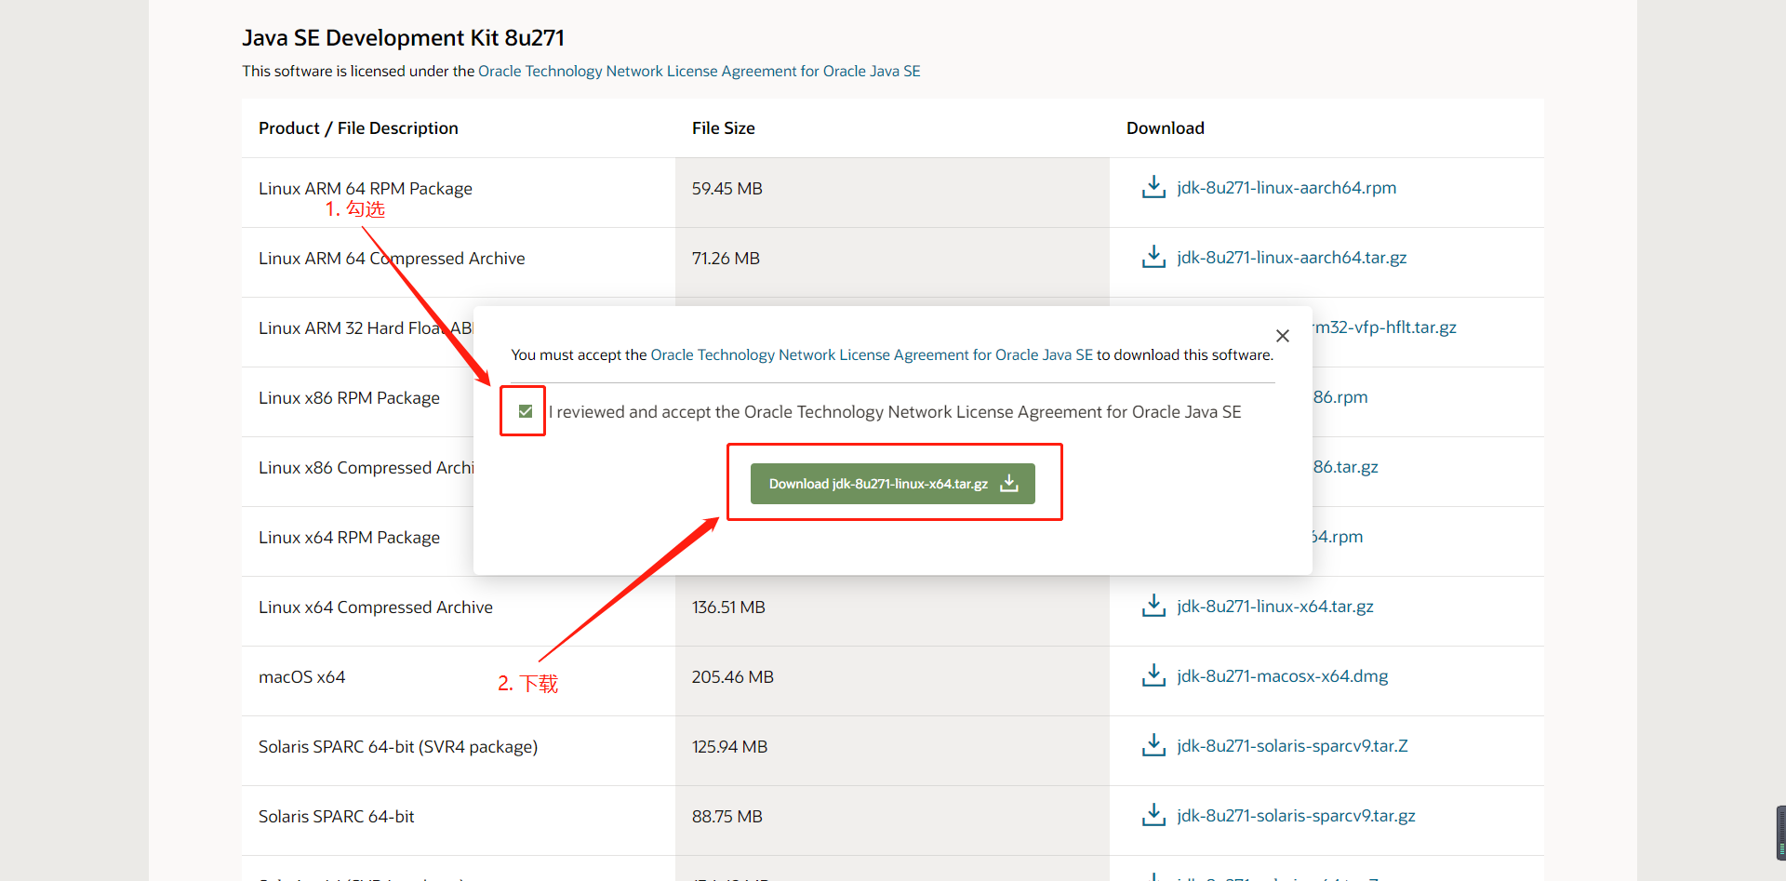Click download icon beside jdk-8u271-linux-x64.tar.gz table link
Screen dimensions: 1786x881
[1153, 606]
